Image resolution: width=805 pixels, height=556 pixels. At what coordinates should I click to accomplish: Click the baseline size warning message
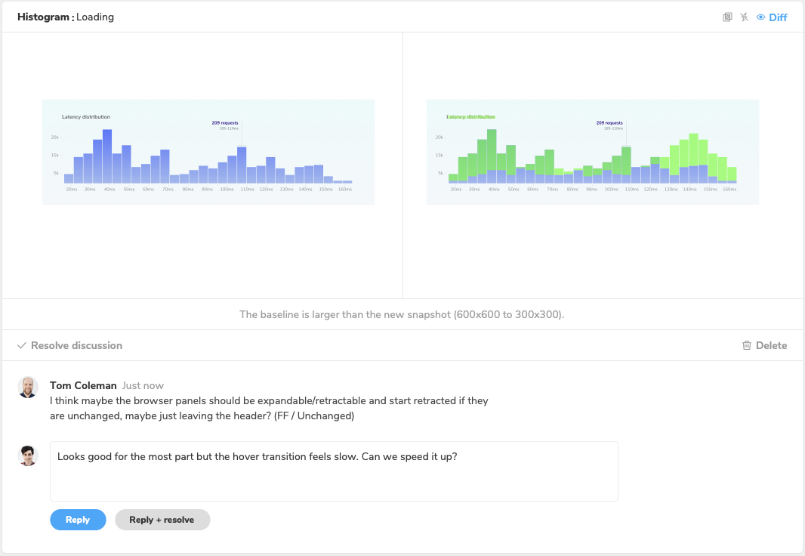(402, 314)
